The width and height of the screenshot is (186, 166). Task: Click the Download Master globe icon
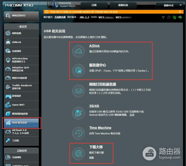click(79, 154)
